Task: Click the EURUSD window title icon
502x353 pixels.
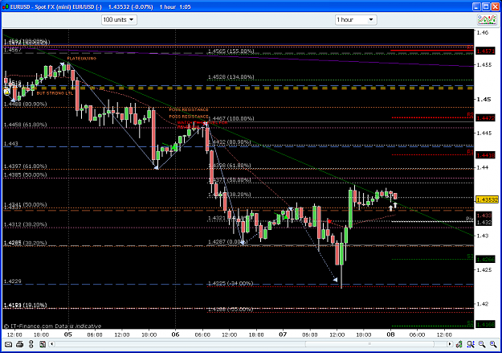Action: (5, 6)
